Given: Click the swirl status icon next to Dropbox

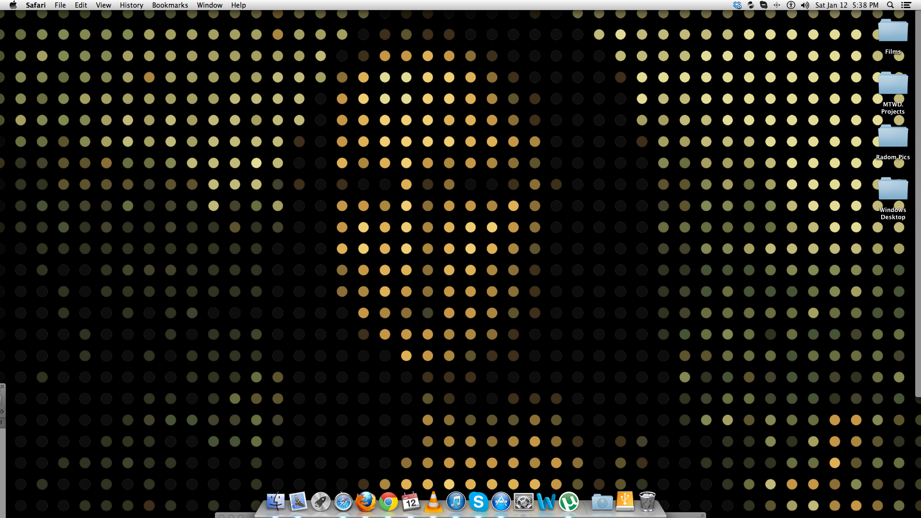Looking at the screenshot, I should pos(751,5).
